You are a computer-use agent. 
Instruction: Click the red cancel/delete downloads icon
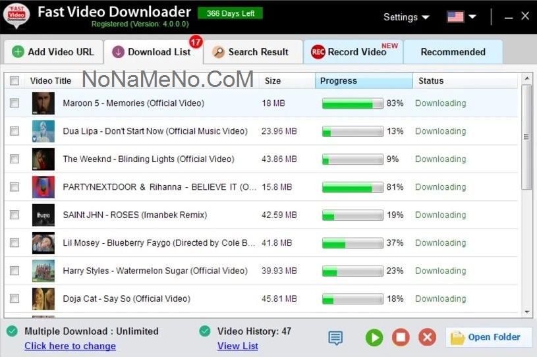427,338
